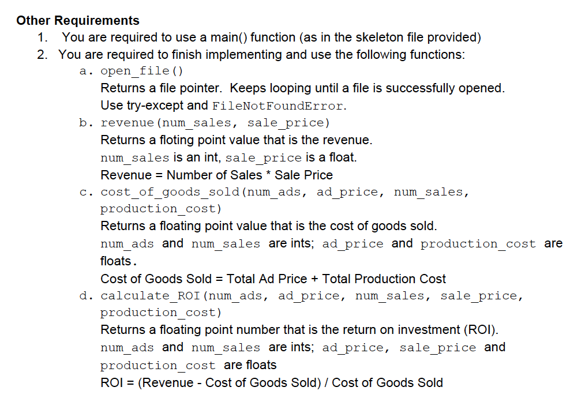Click the 'Cost of Goods Sold = Total Ad Price' formula
Viewport: 570px width, 402px height.
tap(273, 279)
